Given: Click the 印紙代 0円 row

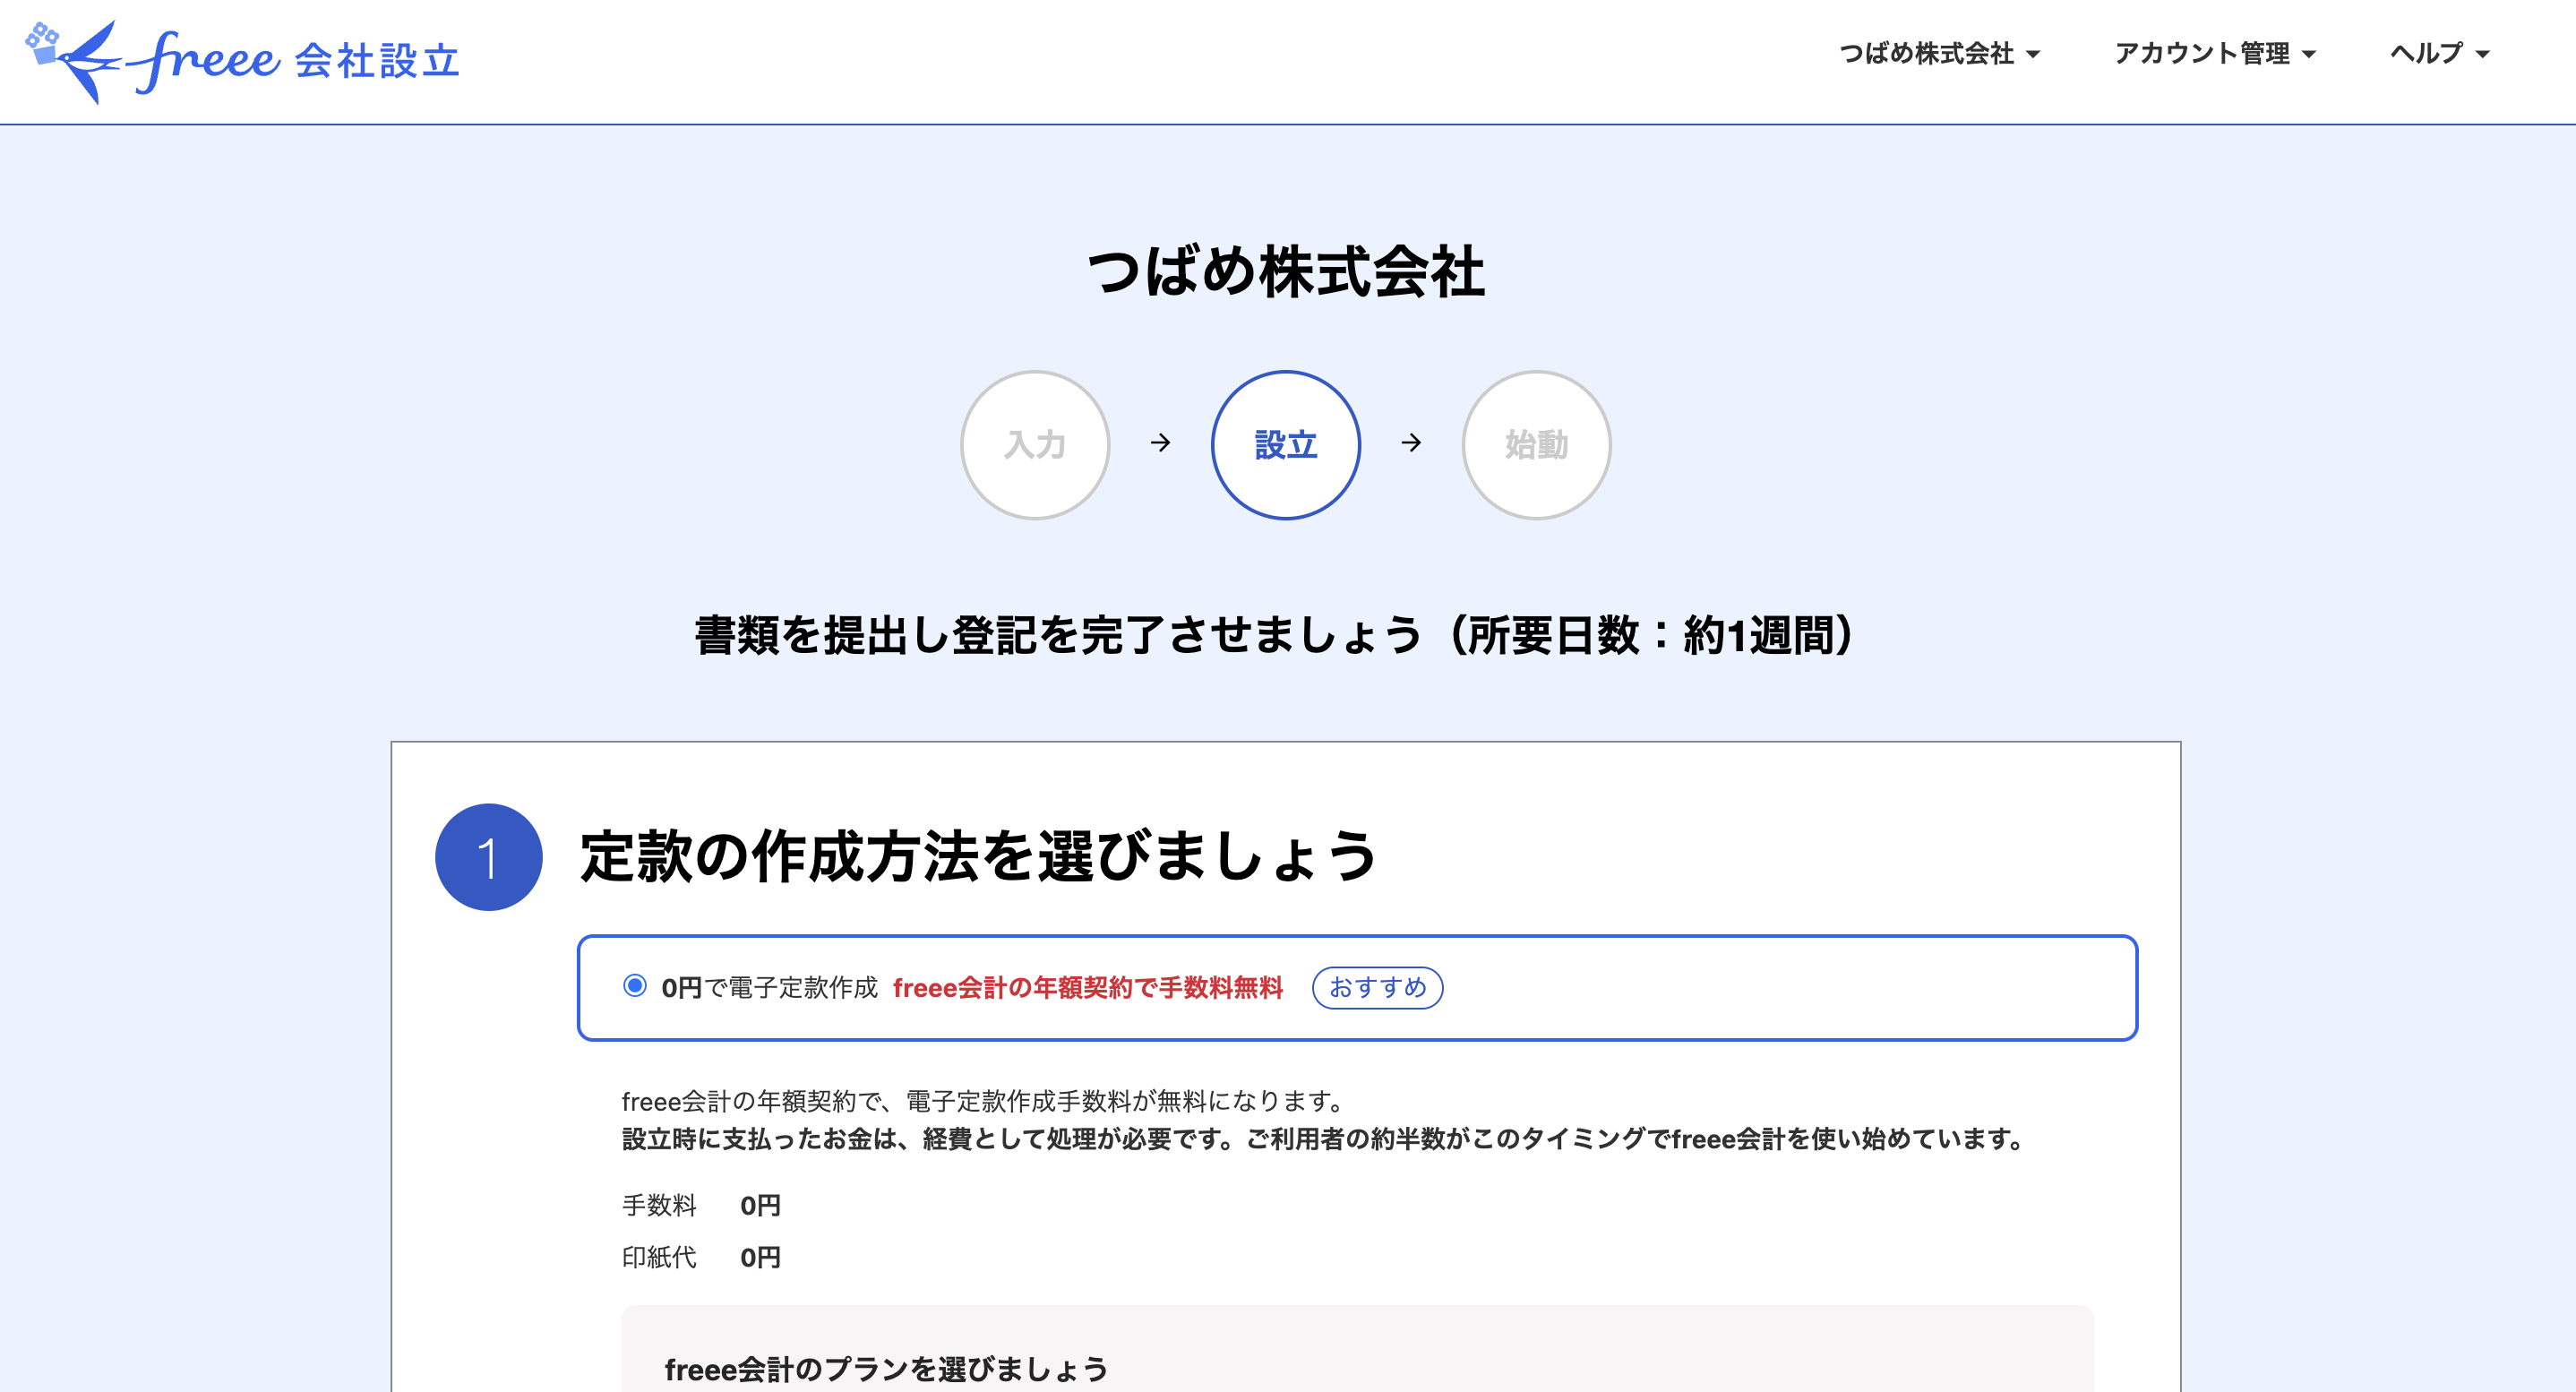Looking at the screenshot, I should [x=701, y=1257].
